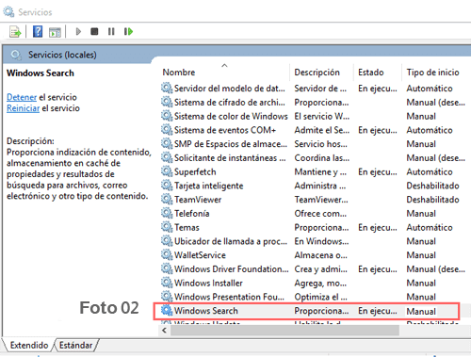Click gear icon of Ubicador de llamada

tap(167, 241)
